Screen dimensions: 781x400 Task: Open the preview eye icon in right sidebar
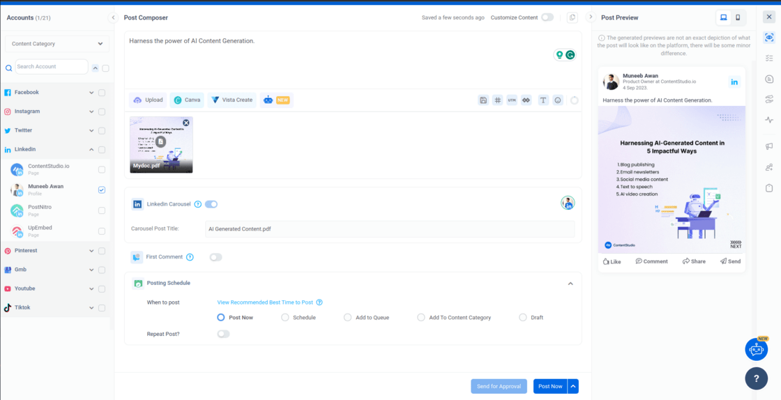coord(769,38)
